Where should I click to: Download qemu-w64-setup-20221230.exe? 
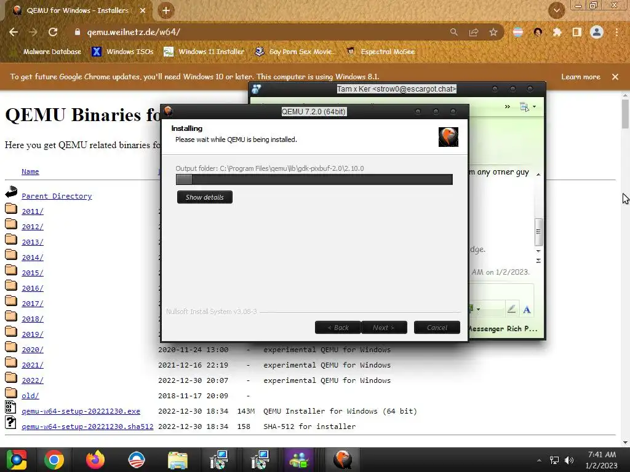[x=81, y=411]
